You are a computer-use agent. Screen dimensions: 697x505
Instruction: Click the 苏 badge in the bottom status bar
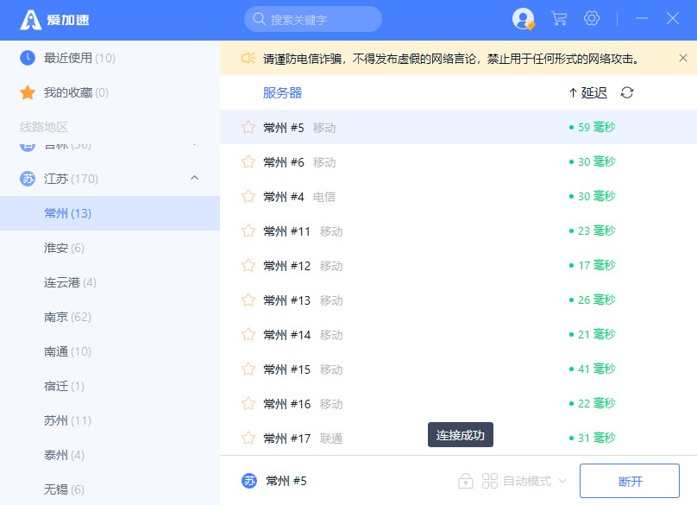(249, 481)
